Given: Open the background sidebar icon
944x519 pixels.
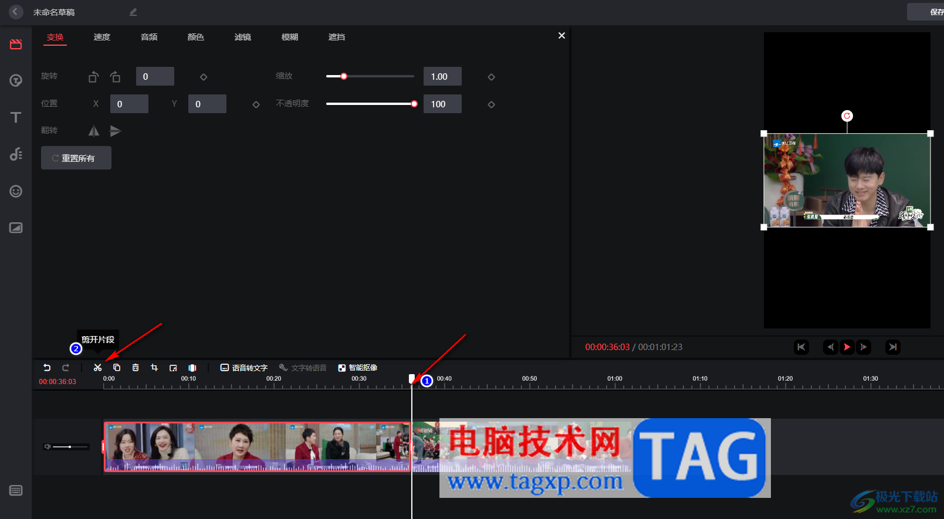Looking at the screenshot, I should [16, 228].
